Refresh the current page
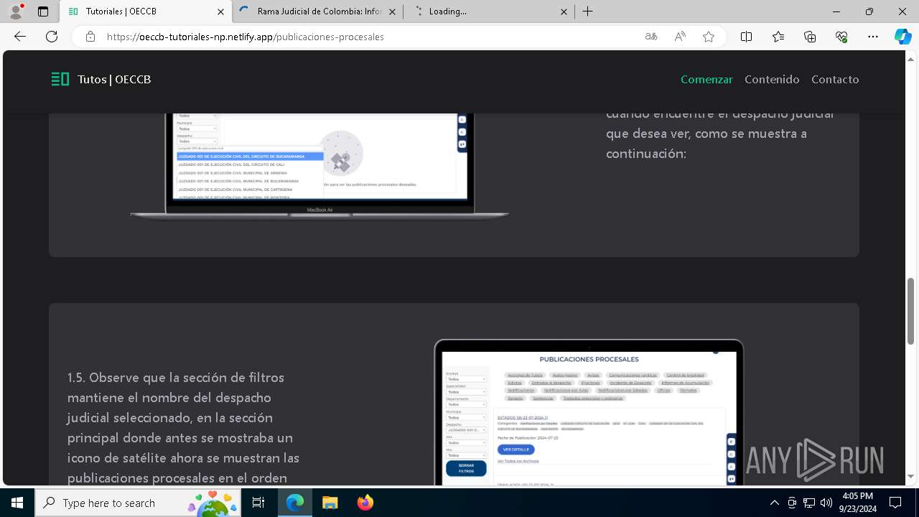The width and height of the screenshot is (919, 517). 52,37
